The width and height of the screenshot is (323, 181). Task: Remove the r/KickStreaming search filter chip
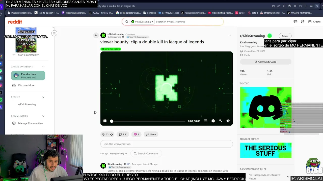(x=152, y=22)
